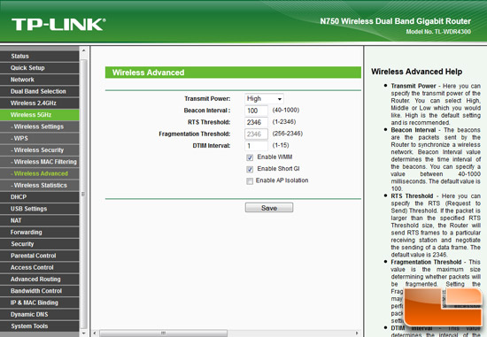Click the Model No. TL-WDR4300 text
The height and width of the screenshot is (337, 487).
438,32
